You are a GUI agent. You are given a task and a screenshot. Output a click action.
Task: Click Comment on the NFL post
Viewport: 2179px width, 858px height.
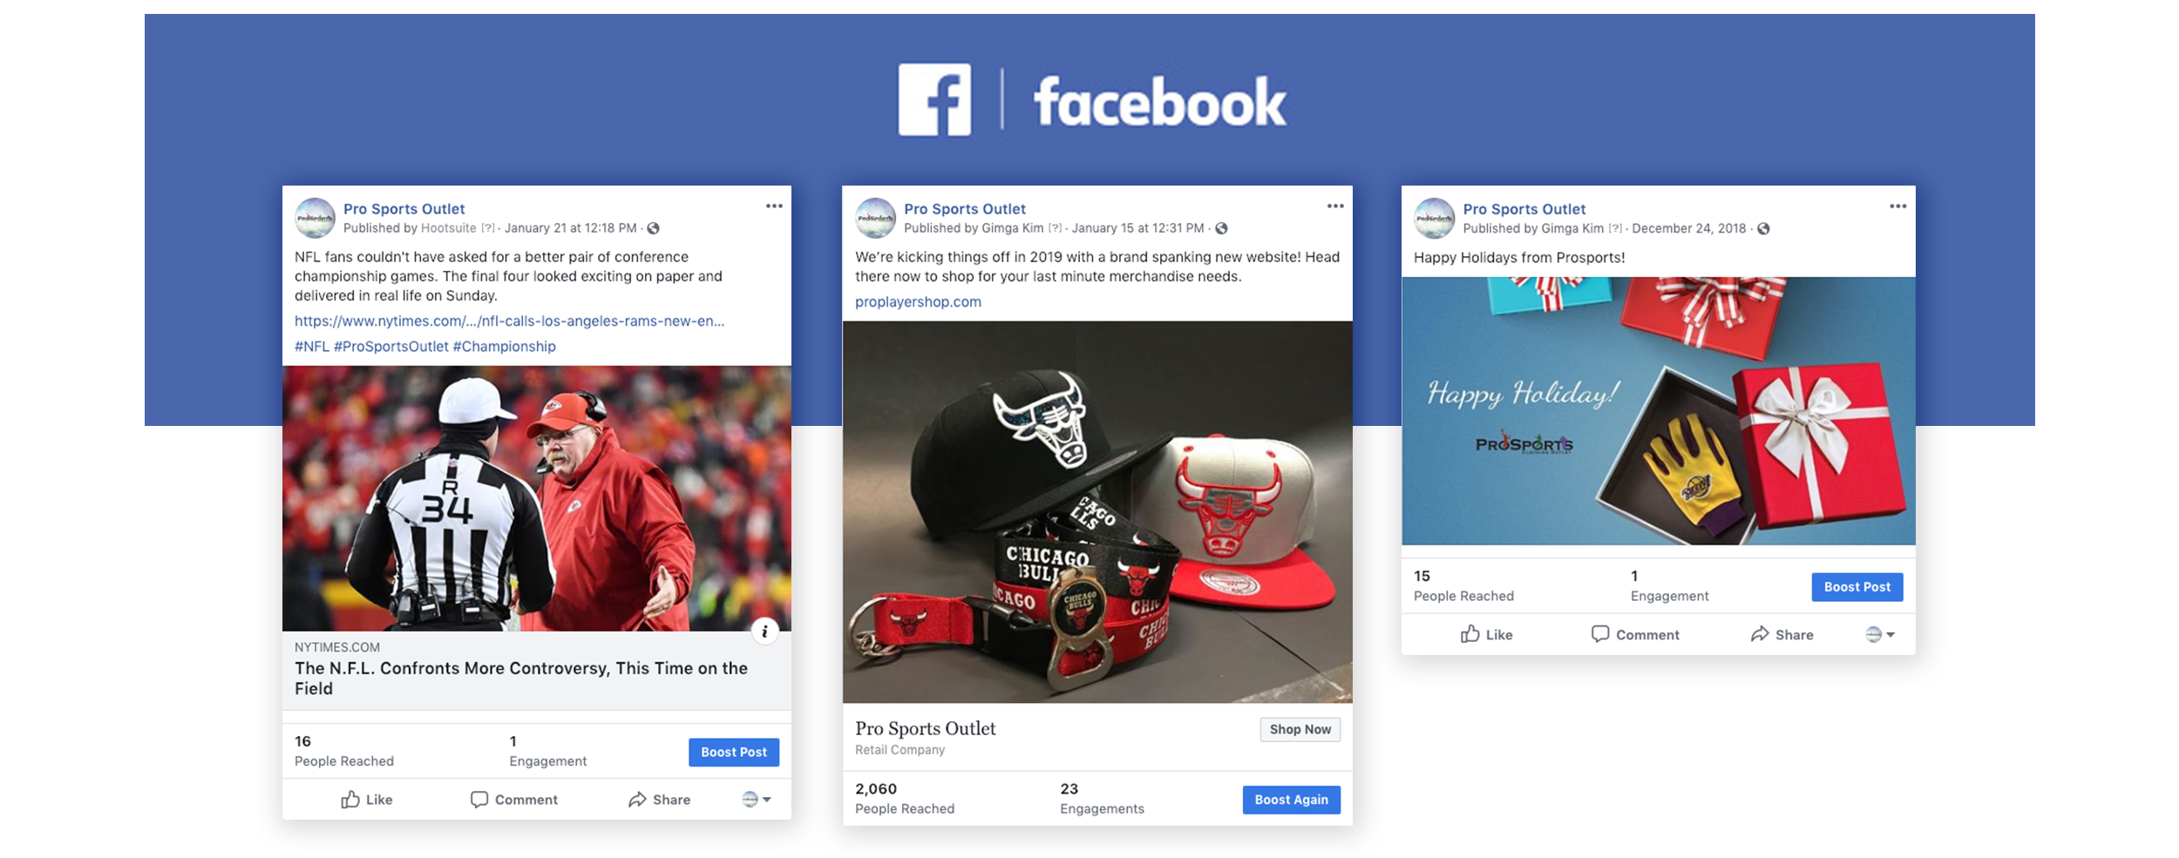(x=514, y=799)
